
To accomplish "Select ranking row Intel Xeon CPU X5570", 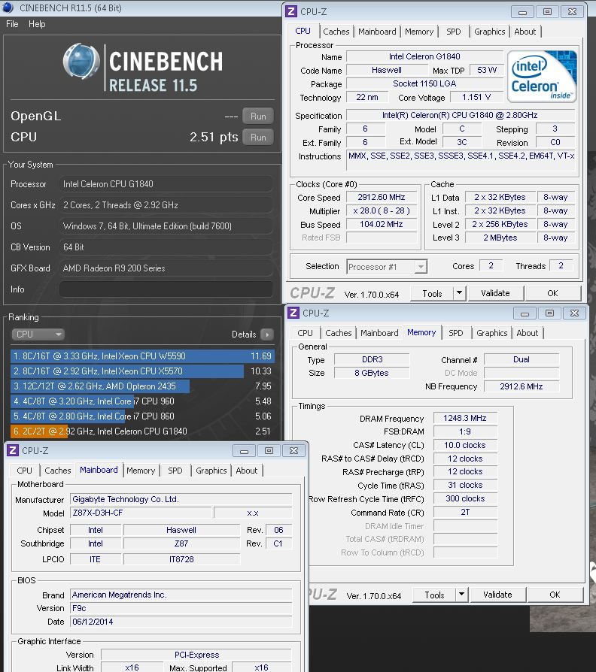I will (x=142, y=371).
